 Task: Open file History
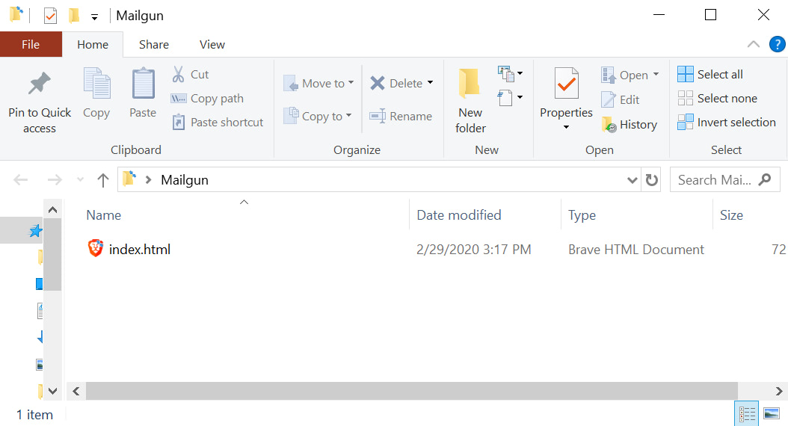[630, 124]
